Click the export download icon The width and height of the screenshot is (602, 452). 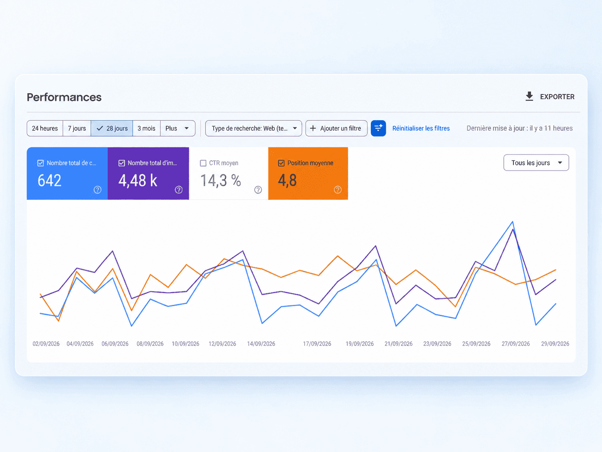coord(529,97)
